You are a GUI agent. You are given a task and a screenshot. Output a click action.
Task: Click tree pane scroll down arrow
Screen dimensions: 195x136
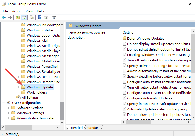(62, 123)
